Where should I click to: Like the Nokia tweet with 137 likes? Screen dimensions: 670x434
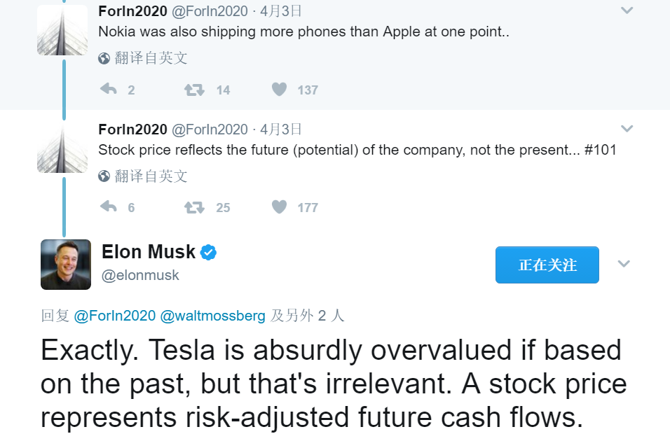point(280,89)
